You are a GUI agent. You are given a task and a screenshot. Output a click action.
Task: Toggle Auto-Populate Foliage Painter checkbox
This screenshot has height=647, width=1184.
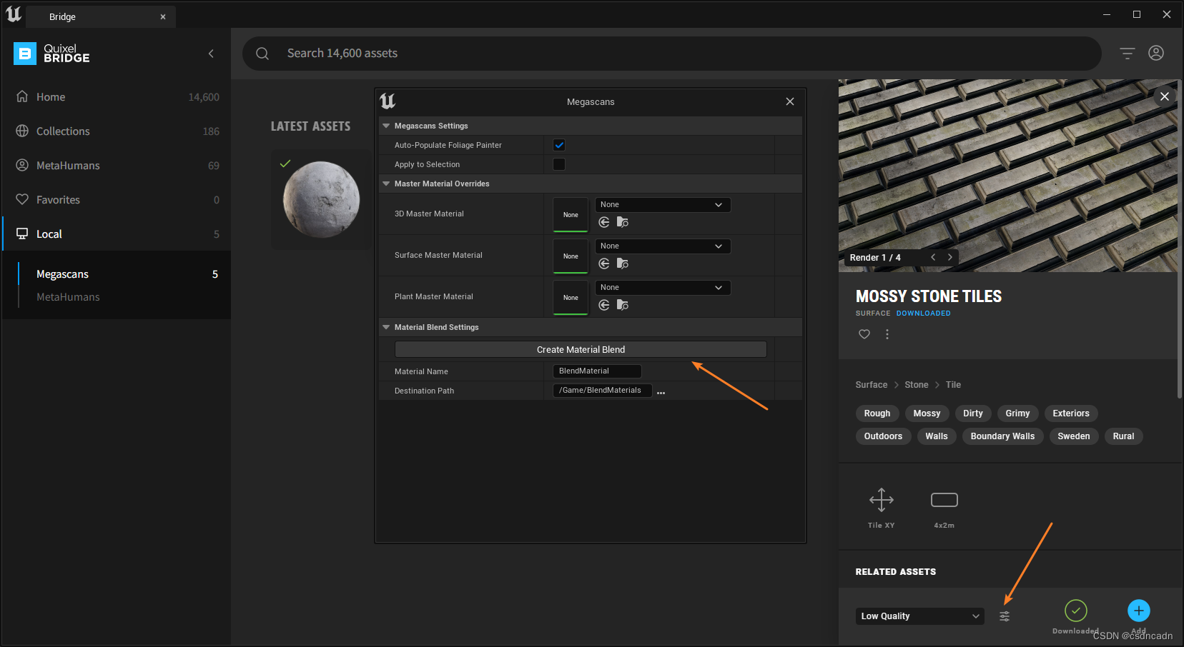tap(559, 145)
